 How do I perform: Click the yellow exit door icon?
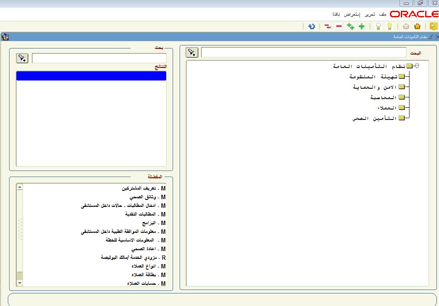433,26
